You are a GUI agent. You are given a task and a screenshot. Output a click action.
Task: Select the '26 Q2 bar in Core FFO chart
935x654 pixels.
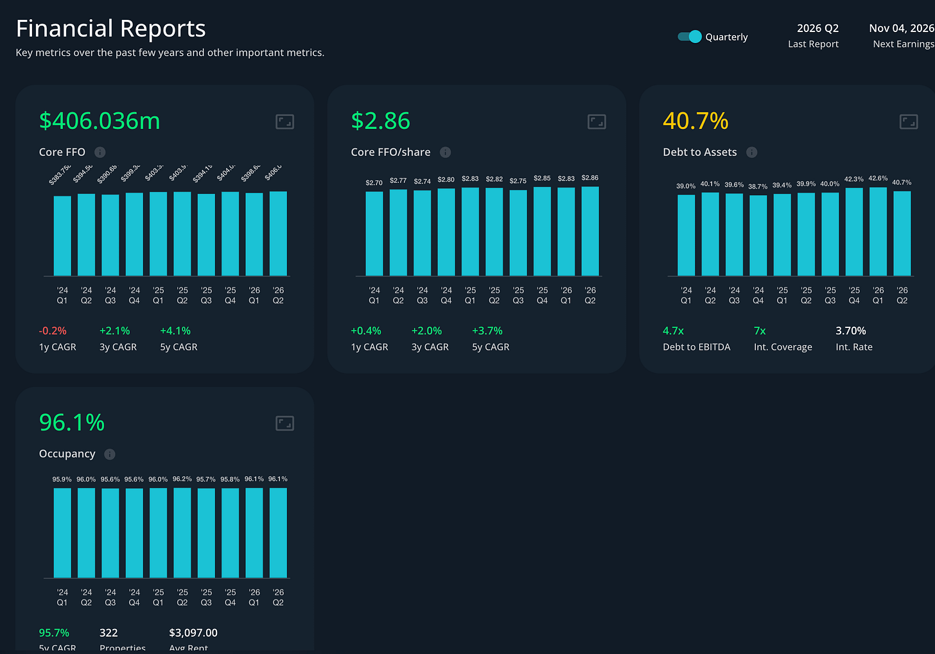click(x=278, y=234)
